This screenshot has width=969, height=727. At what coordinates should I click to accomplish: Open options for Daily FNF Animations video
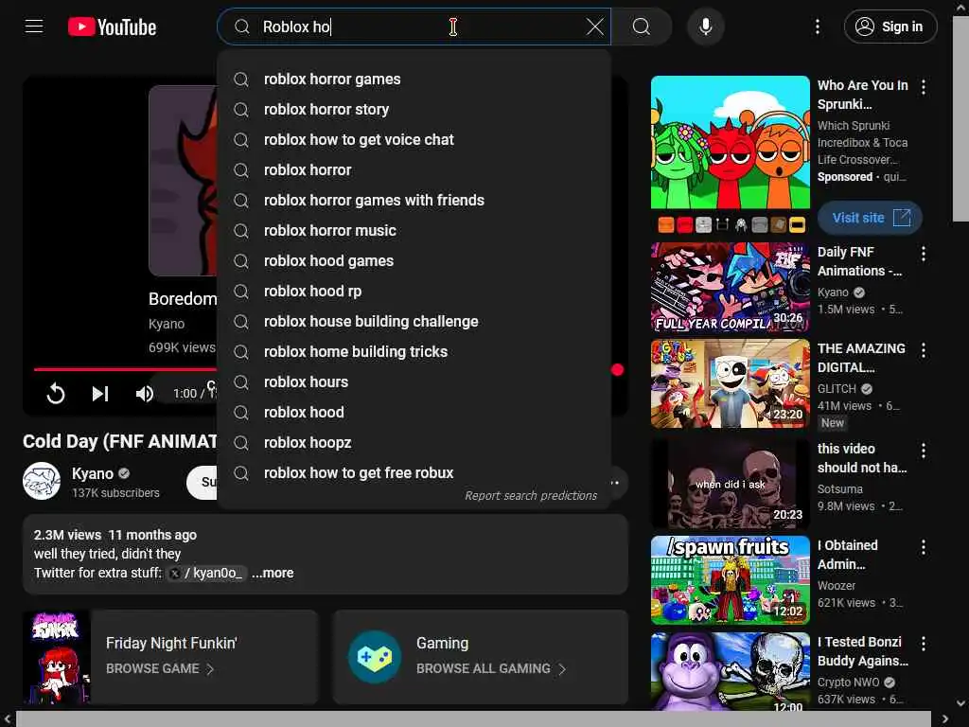[924, 254]
